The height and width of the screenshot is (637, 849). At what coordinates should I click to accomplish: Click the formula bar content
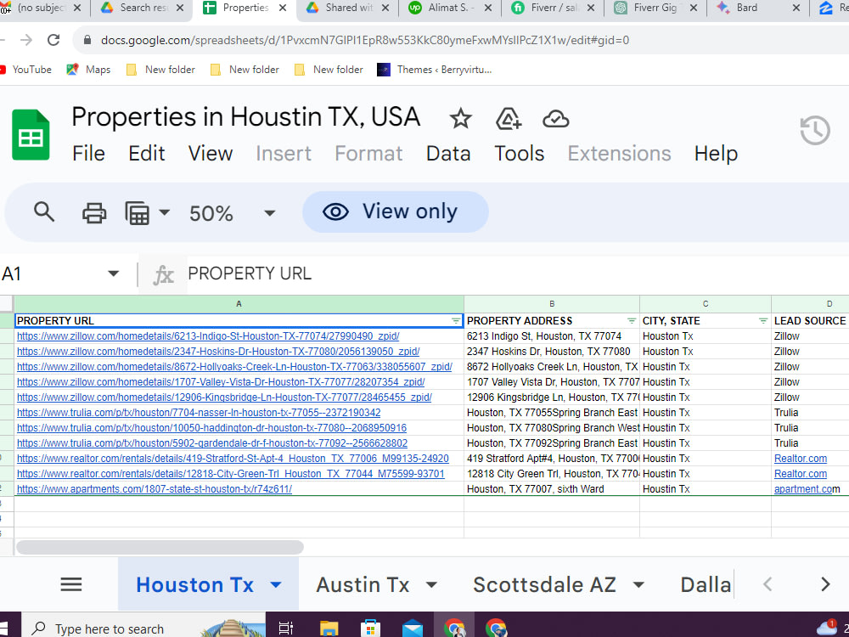click(250, 273)
